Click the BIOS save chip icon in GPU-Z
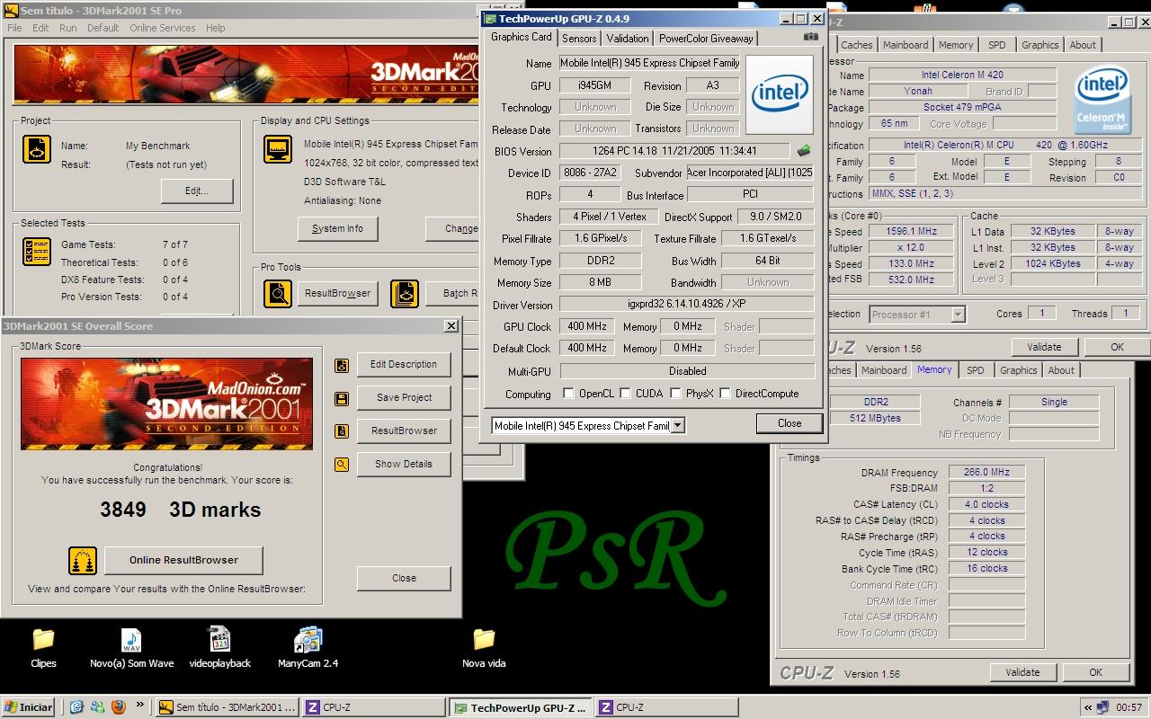Screen dimensions: 1151x719 [x=804, y=151]
